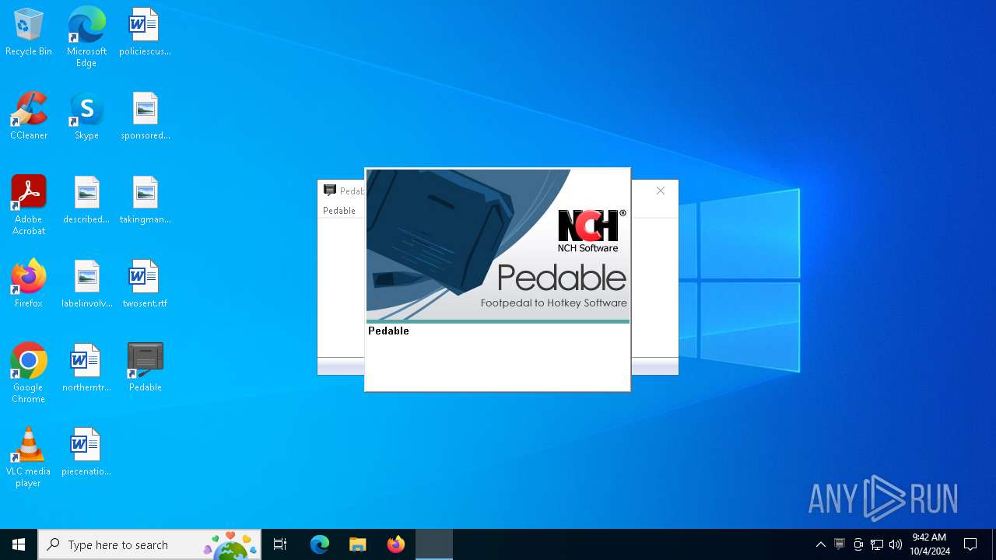Select the policiescus... Word document icon

coord(145,33)
